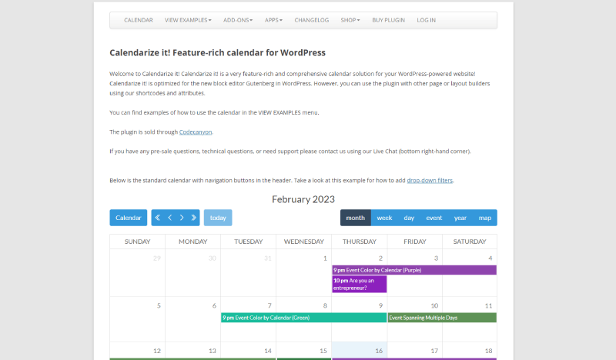This screenshot has height=360, width=616.
Task: Jump forward a year double-arrow icon
Action: coord(194,218)
